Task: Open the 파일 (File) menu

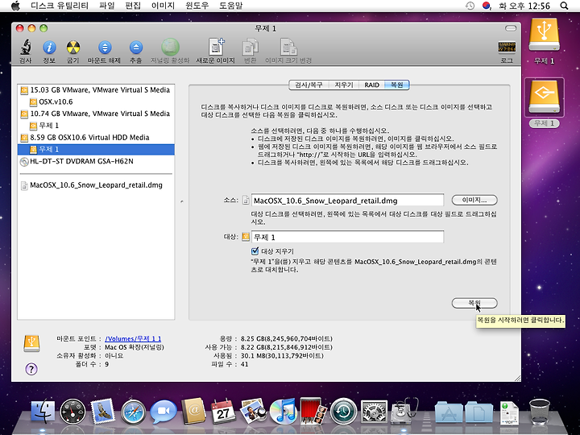Action: pyautogui.click(x=107, y=6)
